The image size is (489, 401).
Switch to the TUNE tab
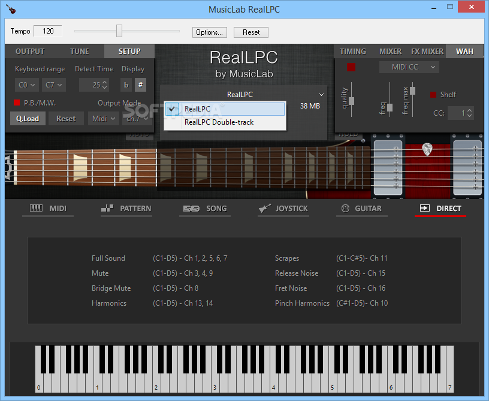80,52
